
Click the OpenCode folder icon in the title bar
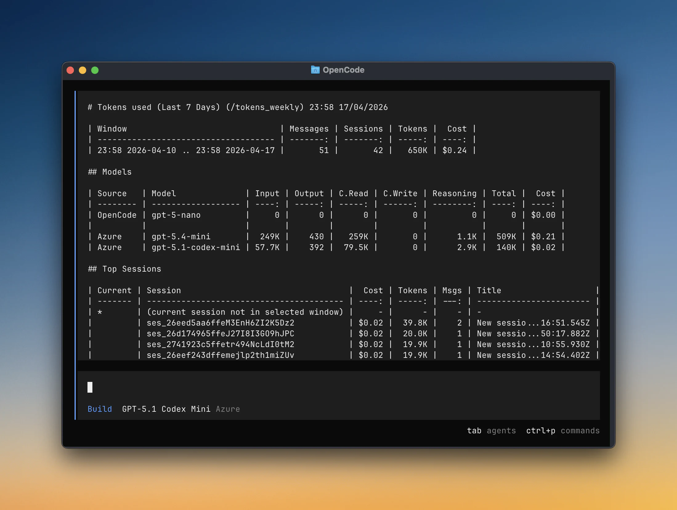point(315,70)
